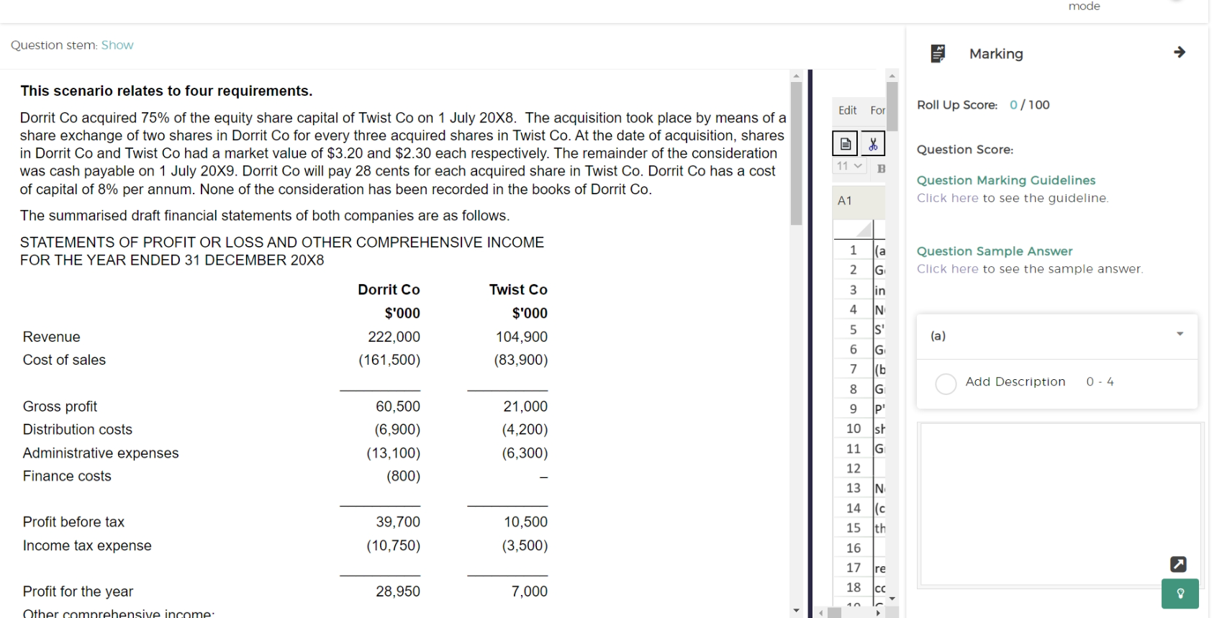Click the green lightbulb hint button
Viewport: 1222px width, 618px height.
click(x=1180, y=594)
